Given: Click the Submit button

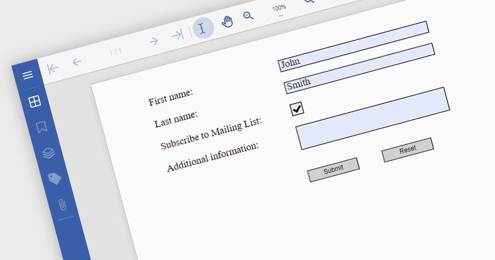Looking at the screenshot, I should [x=333, y=170].
